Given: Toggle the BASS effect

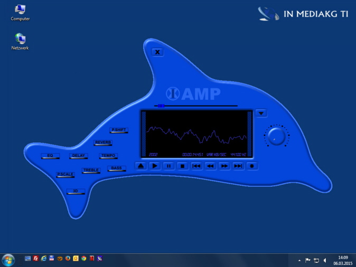Looking at the screenshot, I should coord(117,168).
